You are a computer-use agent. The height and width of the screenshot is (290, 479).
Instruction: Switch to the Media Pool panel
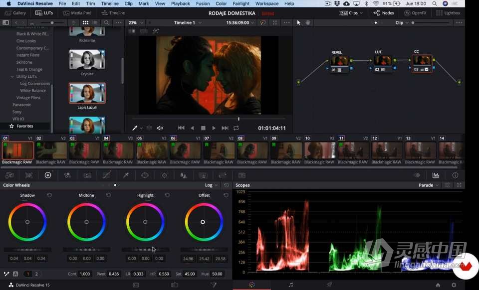77,13
